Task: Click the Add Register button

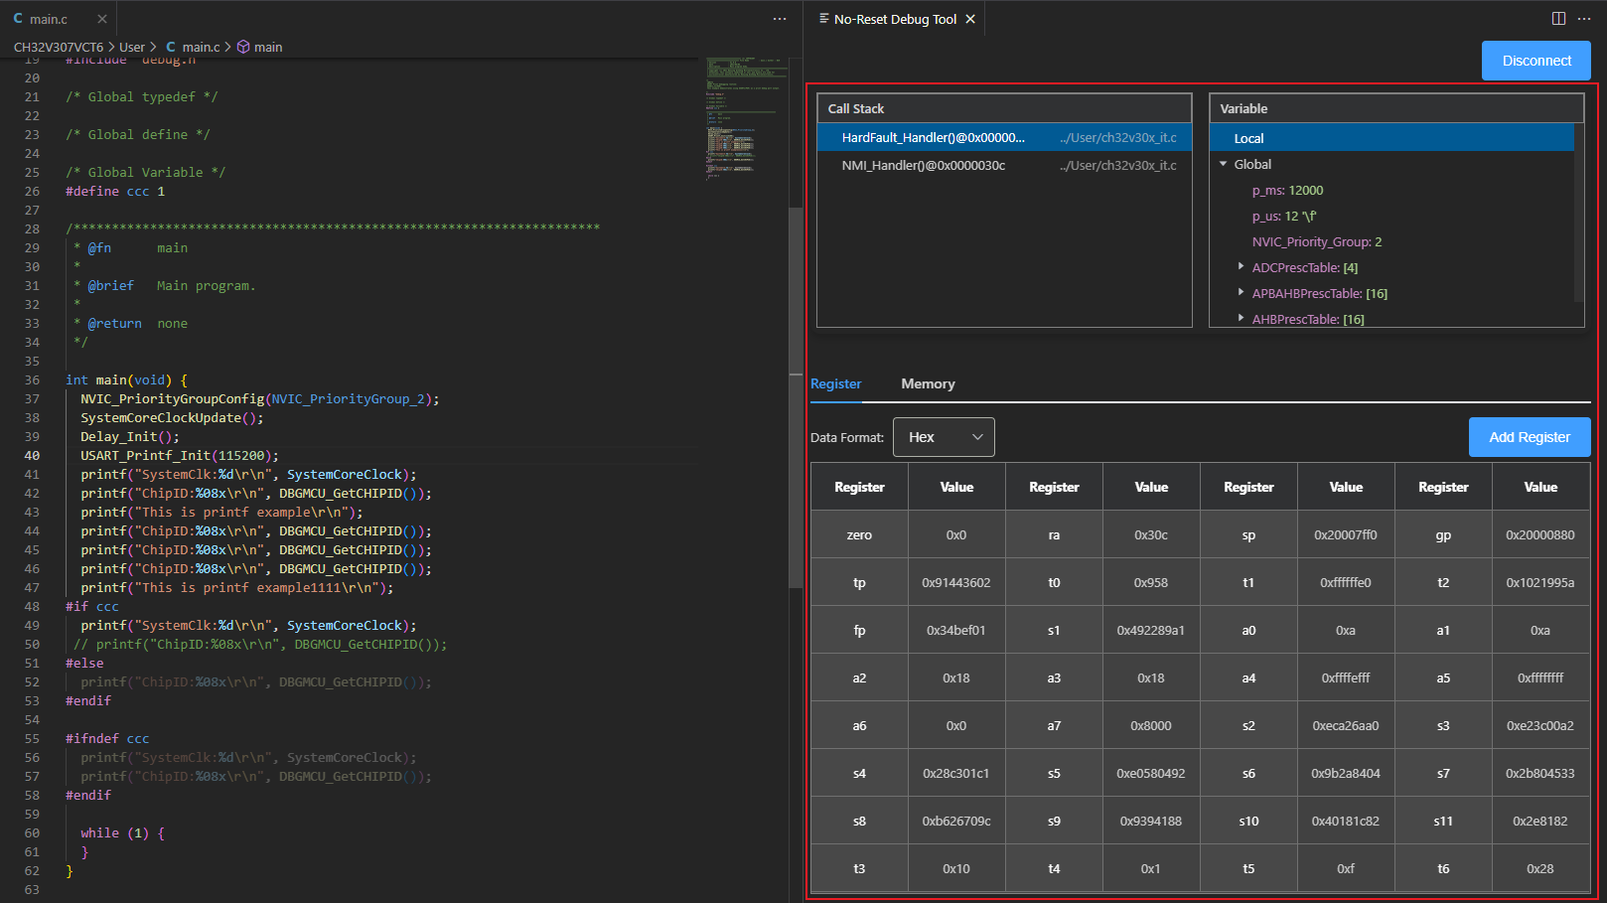Action: 1529,437
